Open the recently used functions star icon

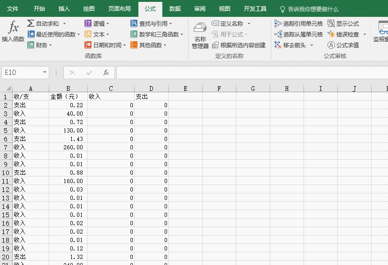pos(31,34)
